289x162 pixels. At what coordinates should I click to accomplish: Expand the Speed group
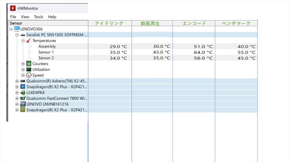coord(23,75)
